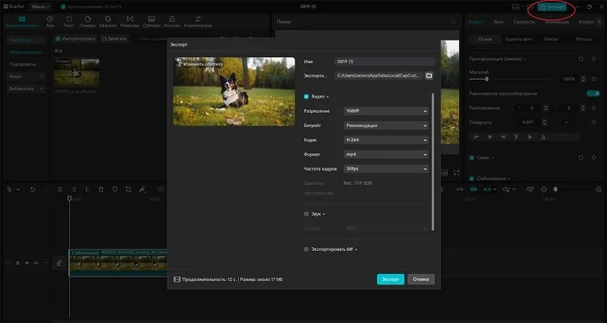Click the zoom out magnifier on timeline
Screen dimensions: 607x323
pos(544,189)
